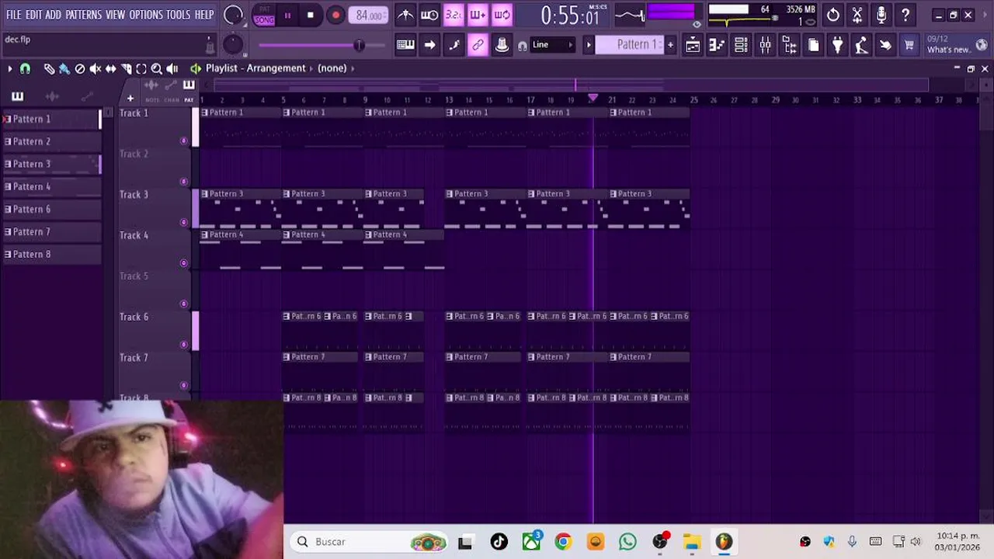Expand the (none) breadcrumb arrow
994x559 pixels.
tap(353, 68)
